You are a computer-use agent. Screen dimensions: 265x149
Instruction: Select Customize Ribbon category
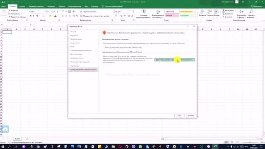pos(77,58)
